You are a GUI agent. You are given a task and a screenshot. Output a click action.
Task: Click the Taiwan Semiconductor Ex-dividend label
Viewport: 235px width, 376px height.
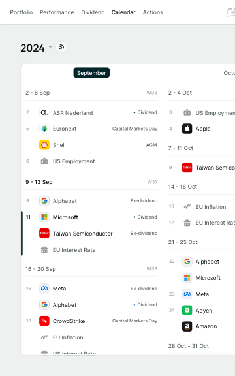pos(144,233)
